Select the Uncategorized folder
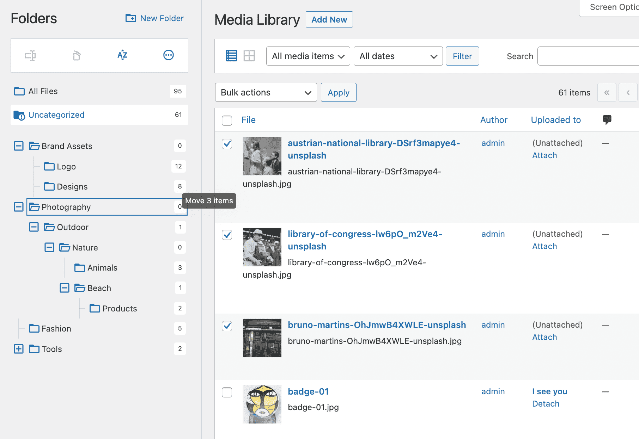This screenshot has height=439, width=639. coord(56,115)
